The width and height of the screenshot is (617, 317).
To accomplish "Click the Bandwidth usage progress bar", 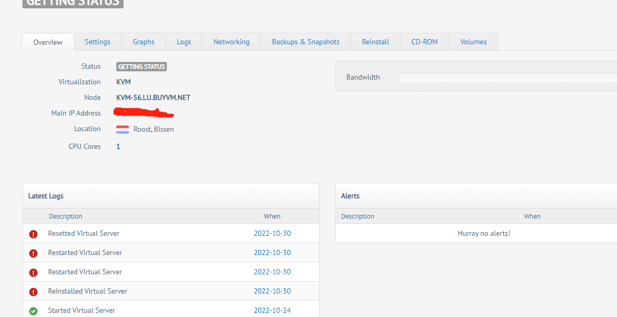I will click(x=507, y=78).
